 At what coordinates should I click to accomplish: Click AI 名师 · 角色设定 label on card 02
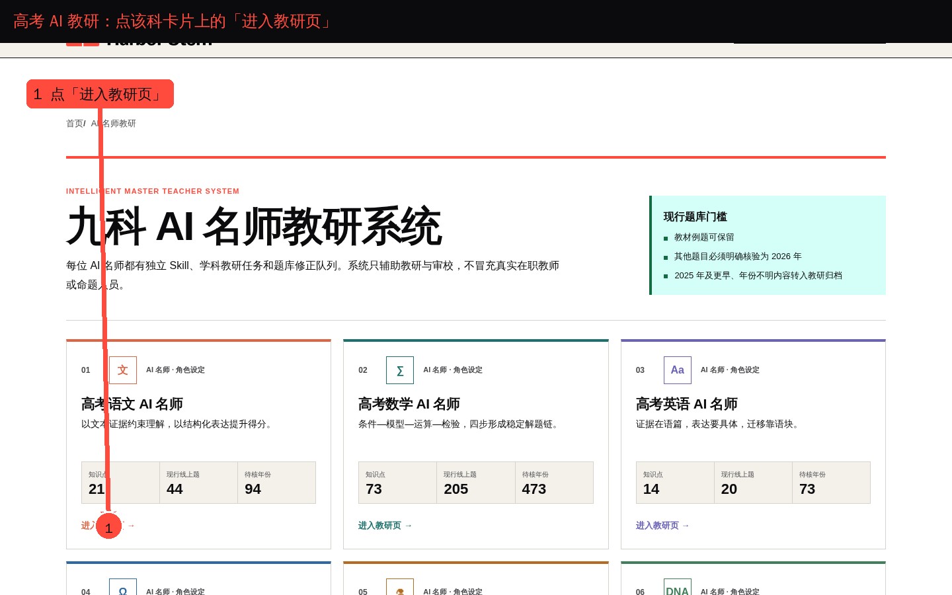[453, 370]
